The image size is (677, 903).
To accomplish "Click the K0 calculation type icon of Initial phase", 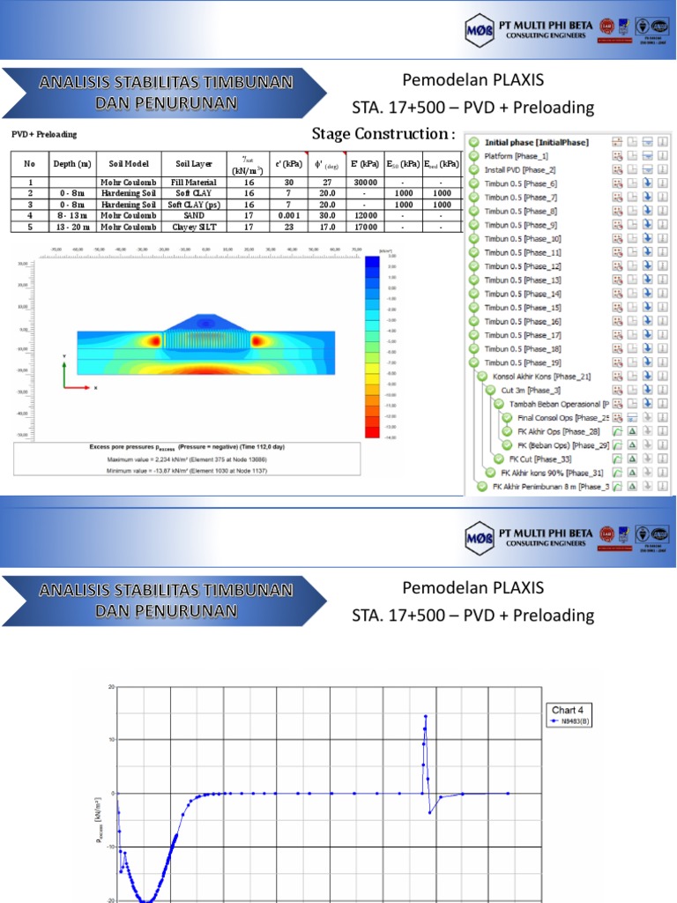I will [x=617, y=142].
